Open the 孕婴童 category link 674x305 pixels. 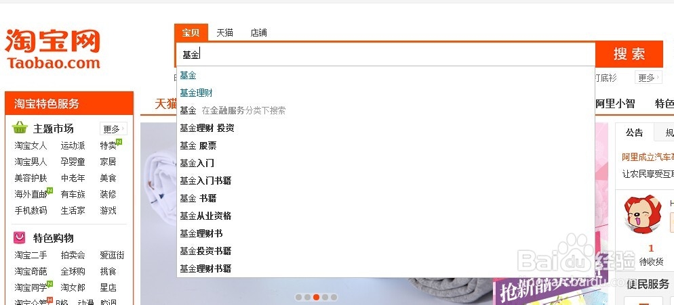(73, 162)
